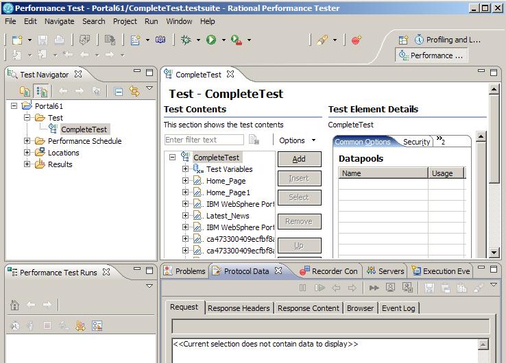Click the step/play icon in Protocol Data toolbar

[320, 288]
